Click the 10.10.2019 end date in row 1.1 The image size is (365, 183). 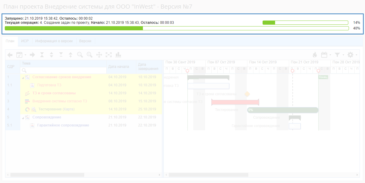(147, 85)
